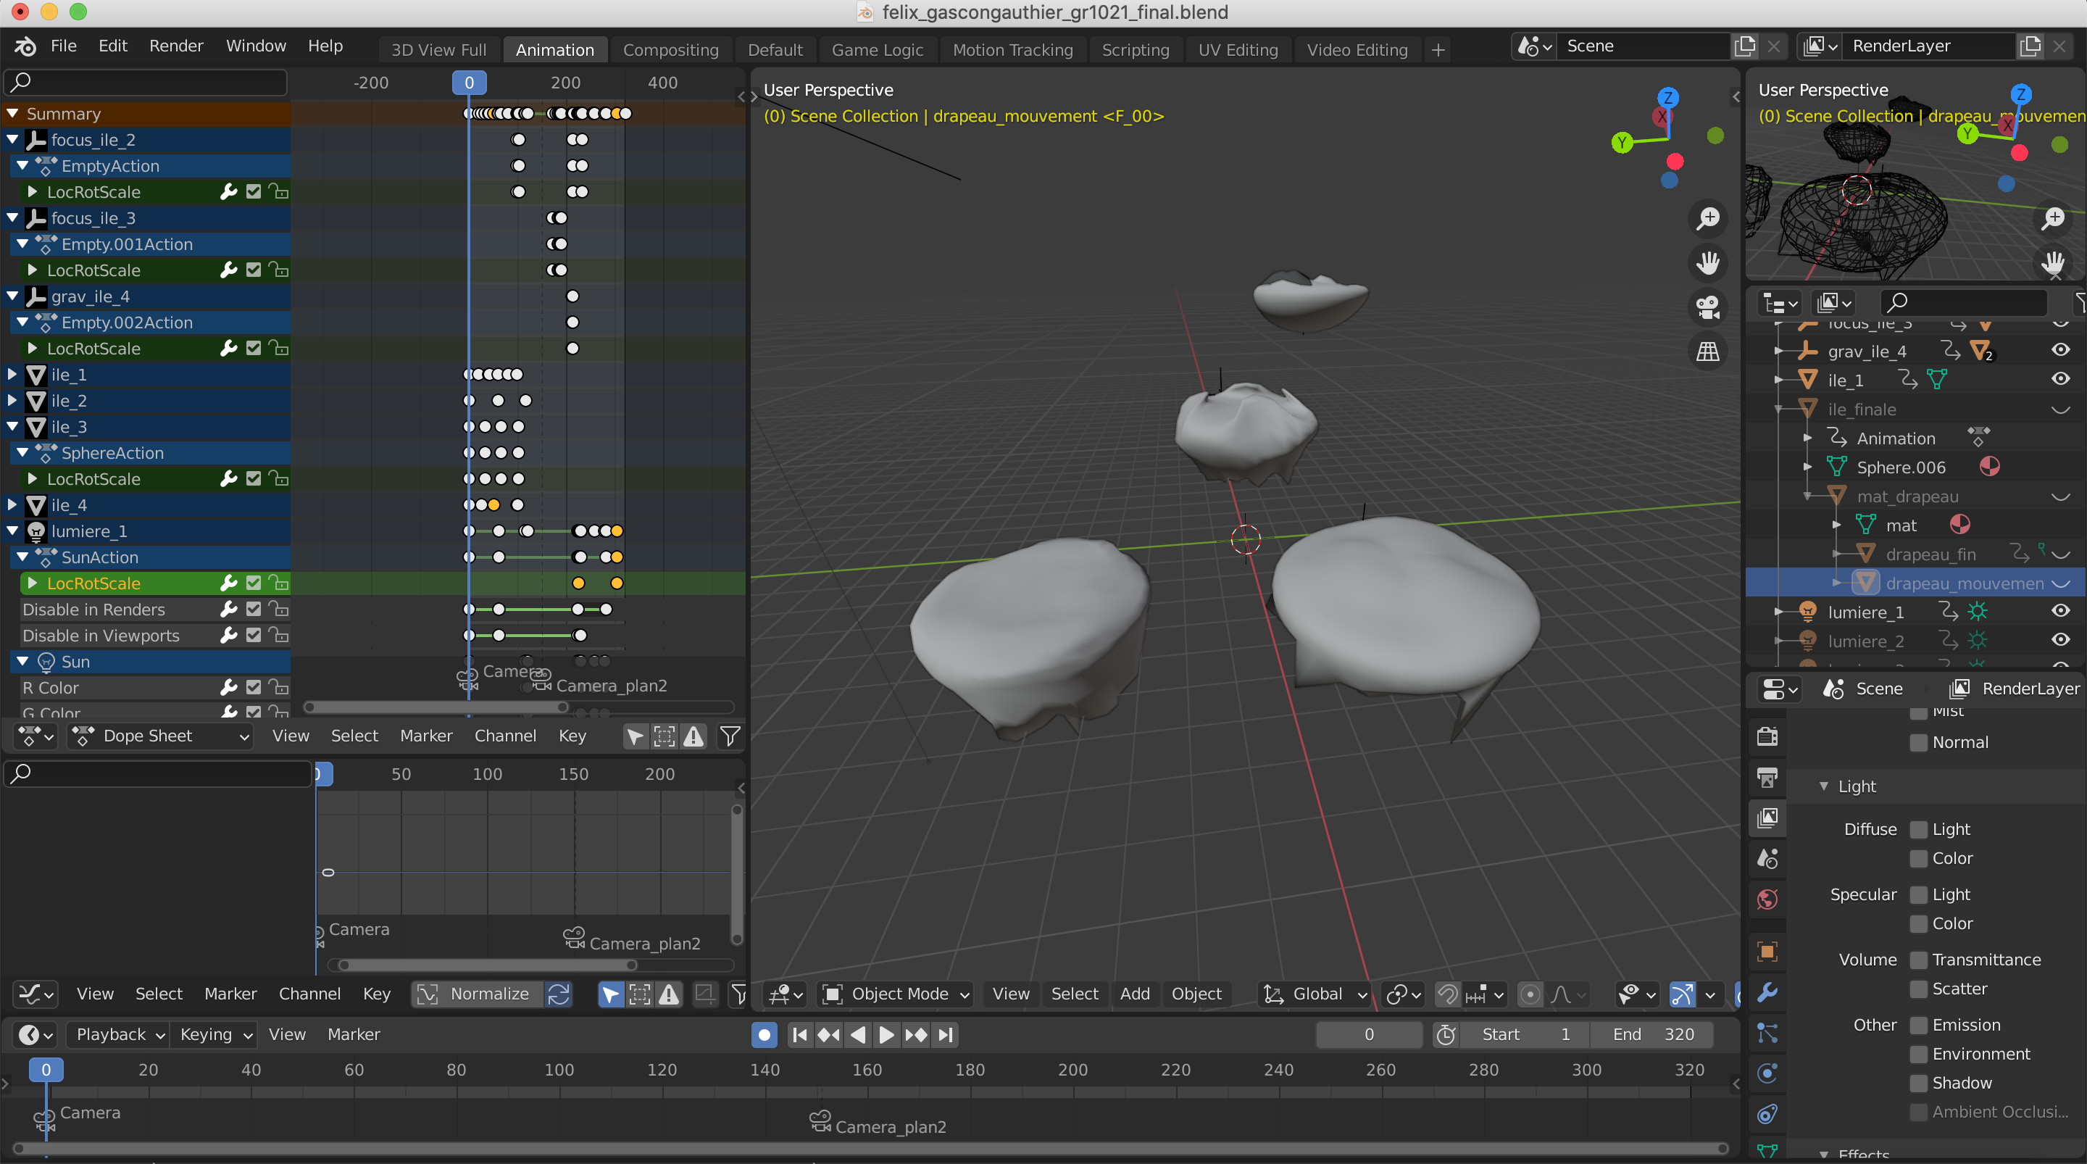
Task: Click the zoom magnifier icon in main viewport
Action: [1708, 218]
